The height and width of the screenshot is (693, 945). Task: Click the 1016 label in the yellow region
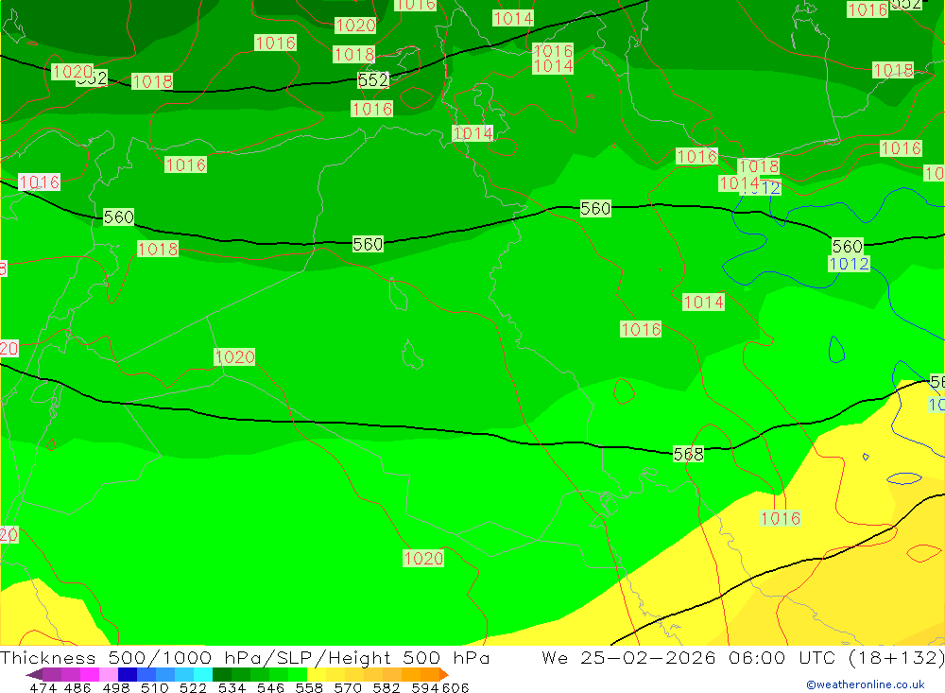(x=781, y=518)
